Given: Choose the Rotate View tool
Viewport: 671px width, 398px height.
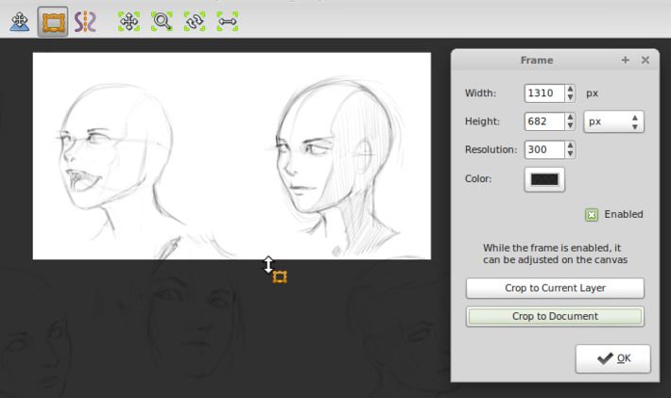Looking at the screenshot, I should pyautogui.click(x=195, y=22).
